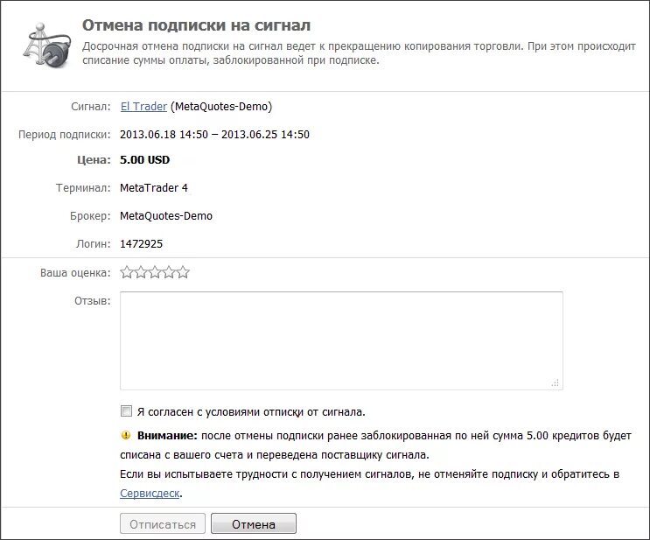
Task: Click the Отписаться button
Action: (x=163, y=524)
